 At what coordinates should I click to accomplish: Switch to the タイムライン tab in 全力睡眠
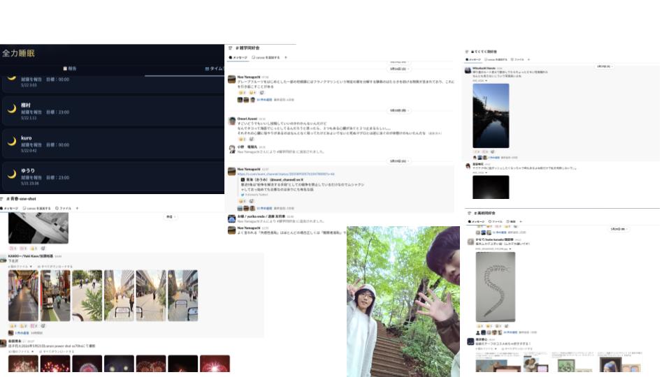pos(215,68)
